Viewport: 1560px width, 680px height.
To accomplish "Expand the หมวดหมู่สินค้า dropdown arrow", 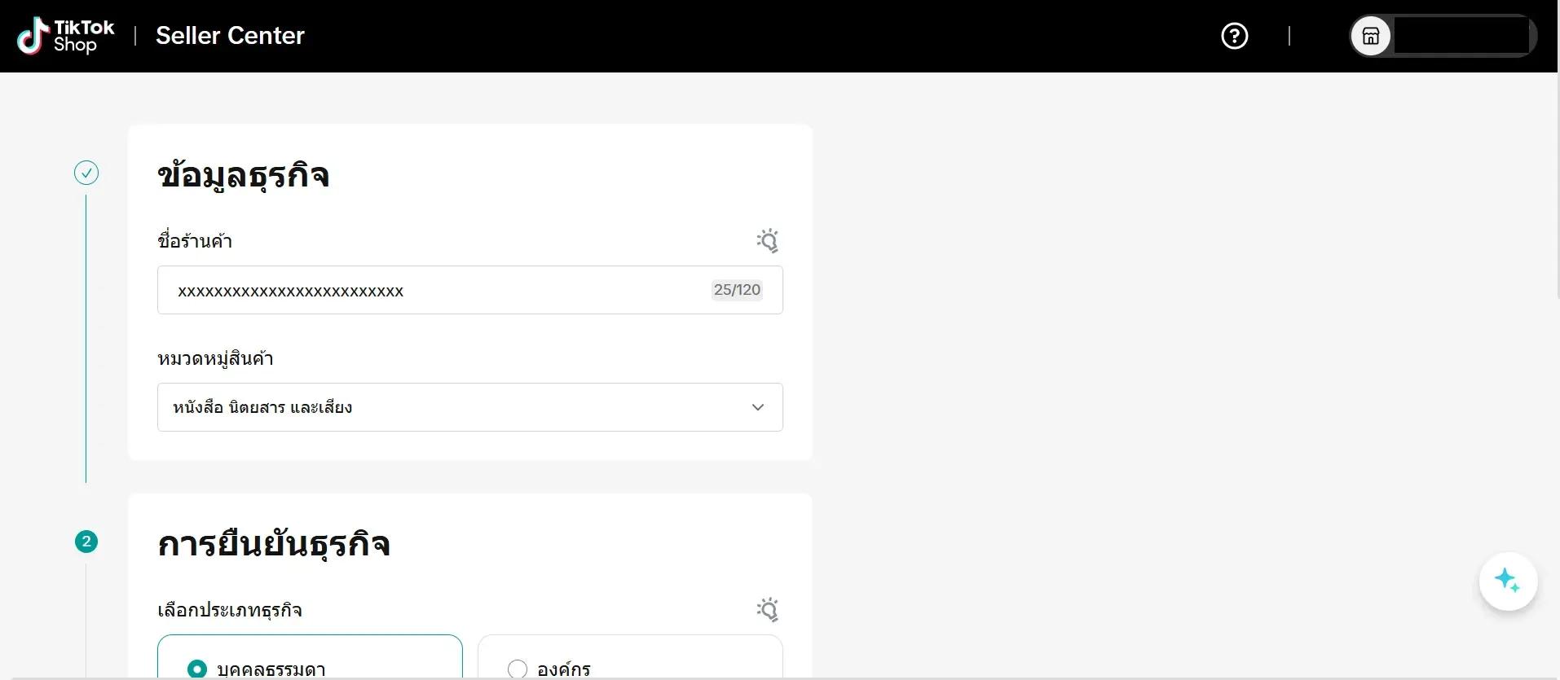I will tap(758, 407).
